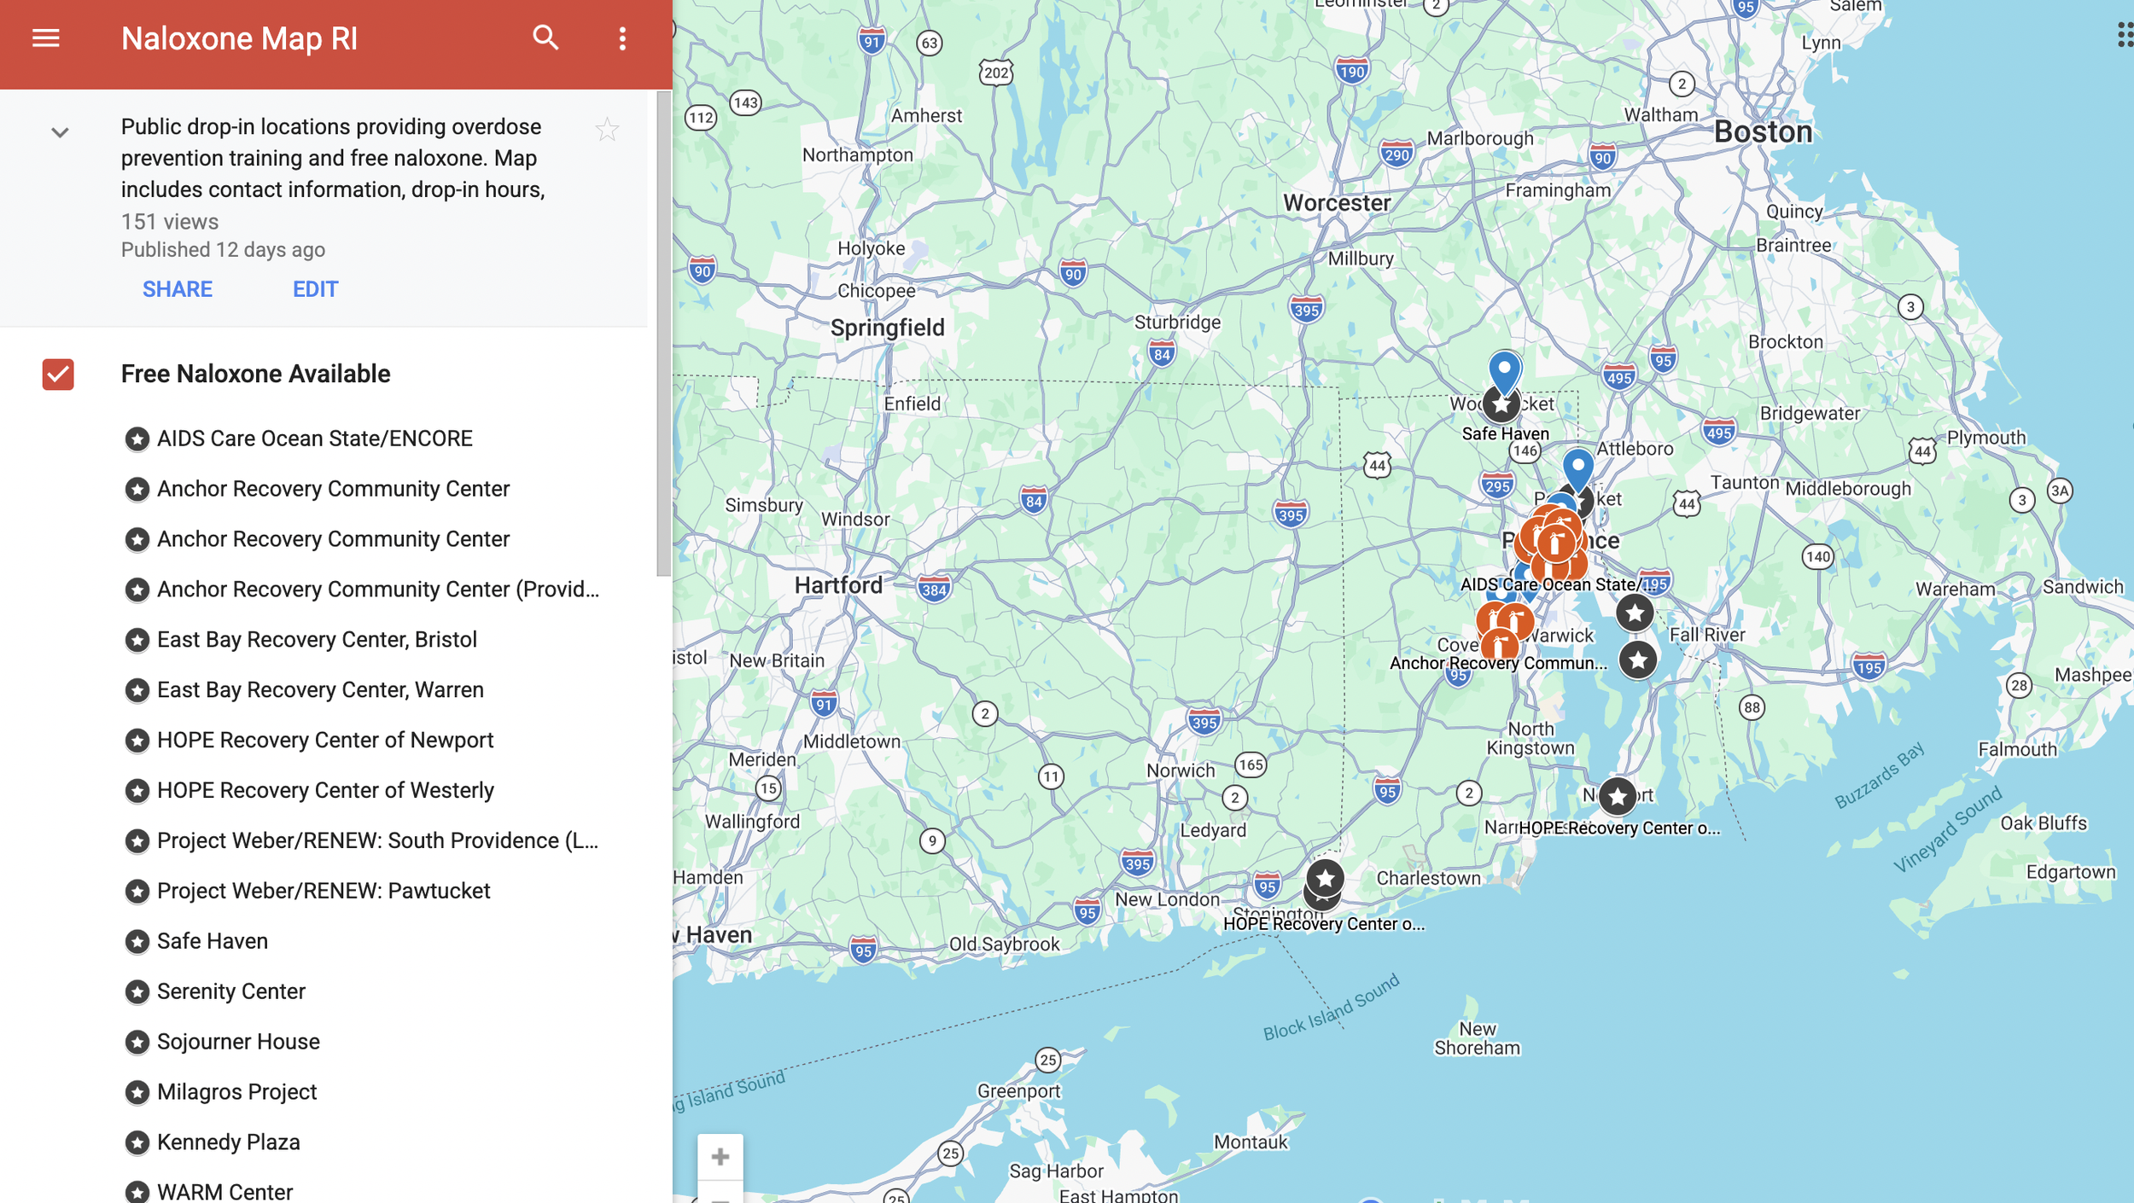Click star icon beside HOPE Recovery Center of Newport

(x=137, y=741)
